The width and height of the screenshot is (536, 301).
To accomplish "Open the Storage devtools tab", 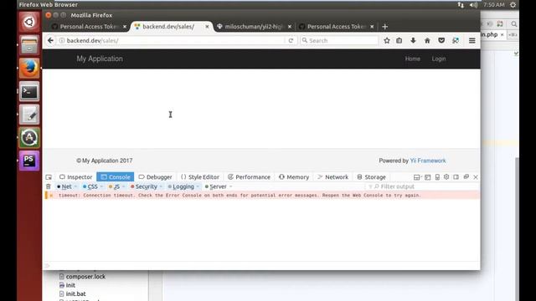I will pyautogui.click(x=371, y=176).
